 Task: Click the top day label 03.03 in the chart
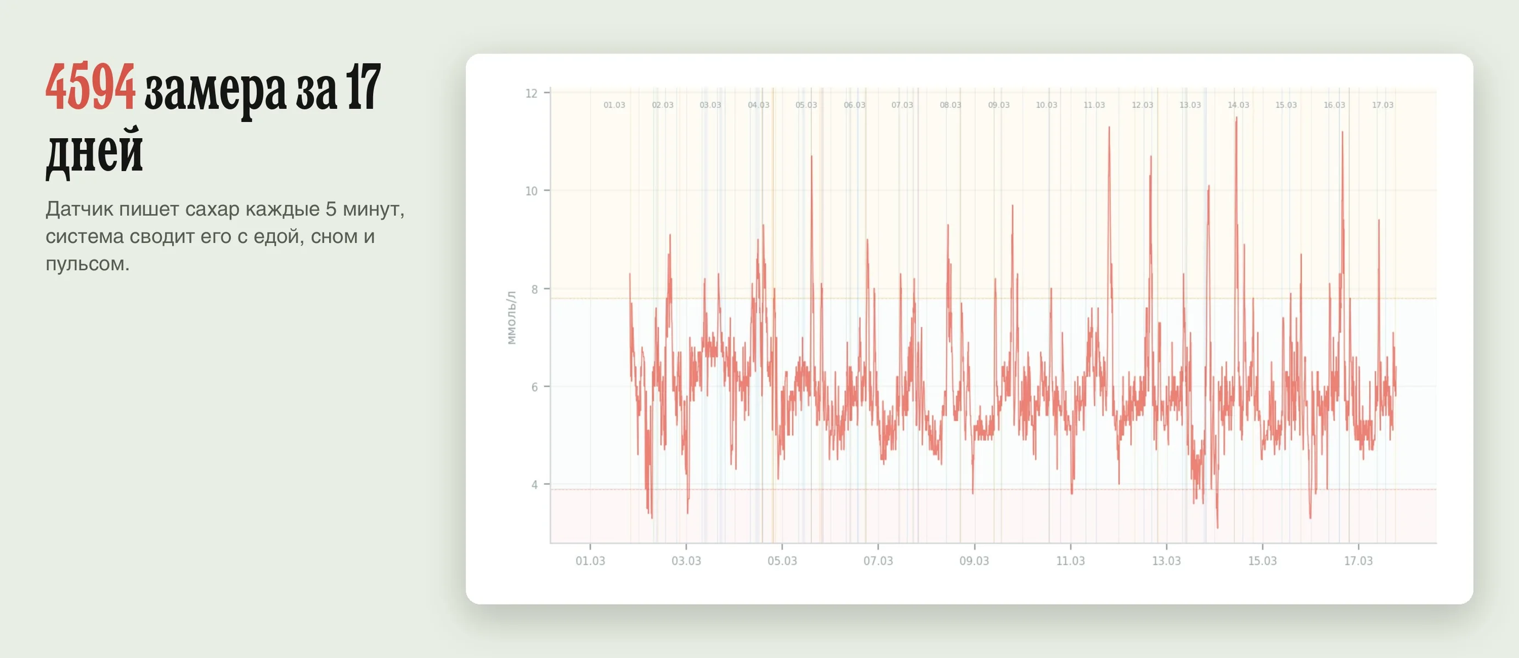[x=710, y=105]
